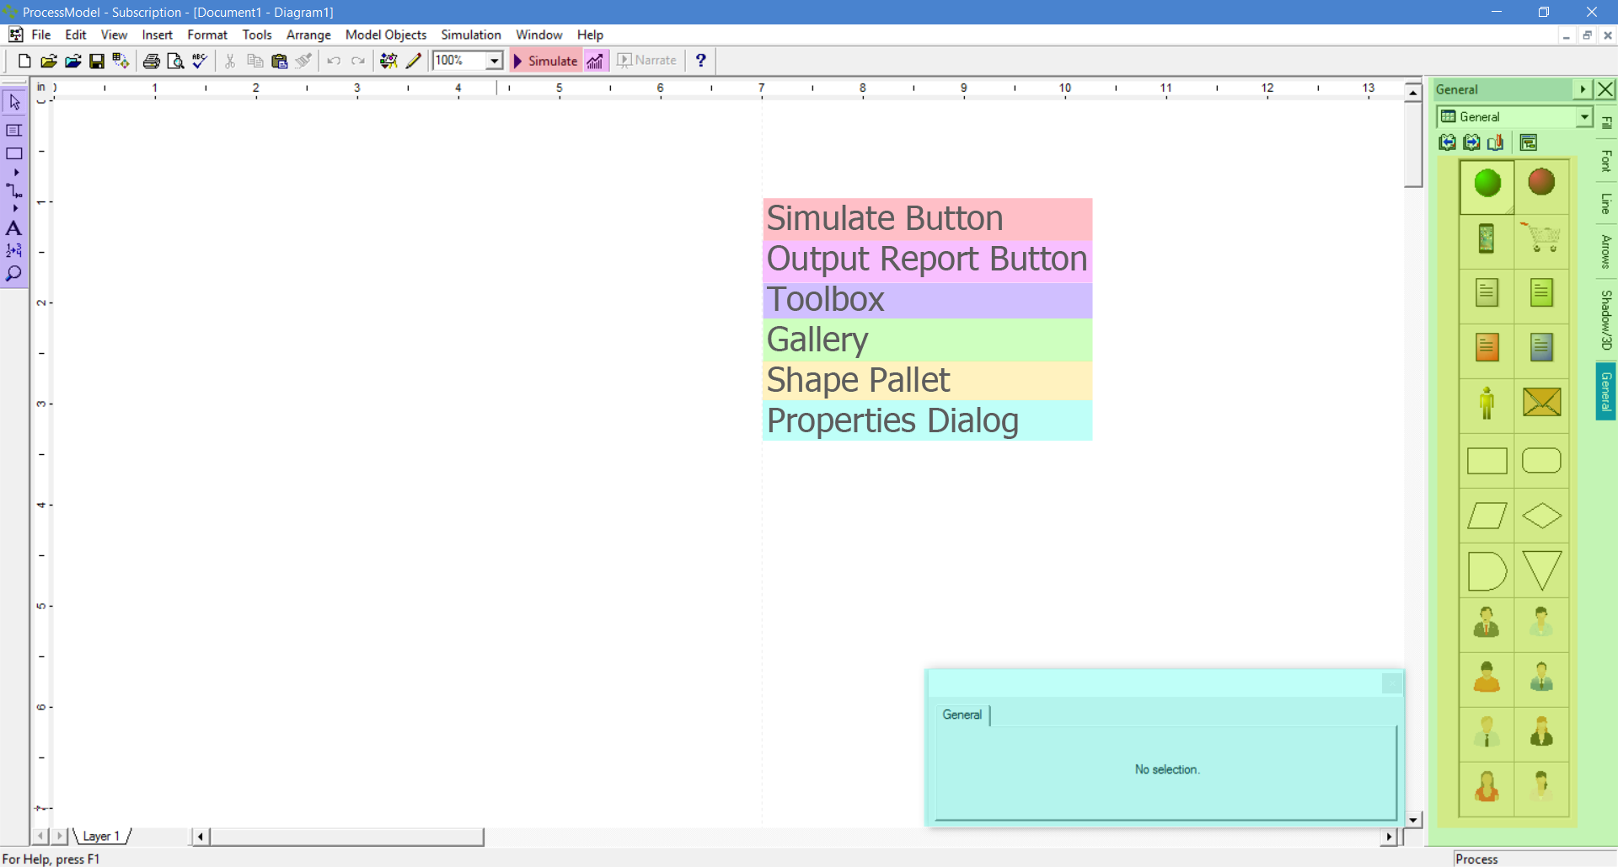Click the first yellow open-folder icon
Screen dimensions: 1618x867
coord(49,61)
